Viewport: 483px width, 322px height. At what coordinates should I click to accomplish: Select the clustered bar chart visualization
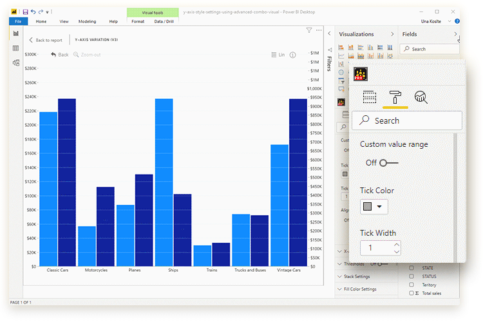361,48
